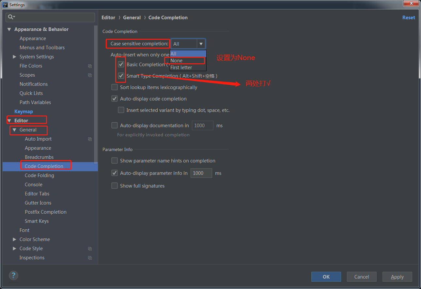Open the Keymap settings page
The width and height of the screenshot is (421, 289).
[23, 112]
